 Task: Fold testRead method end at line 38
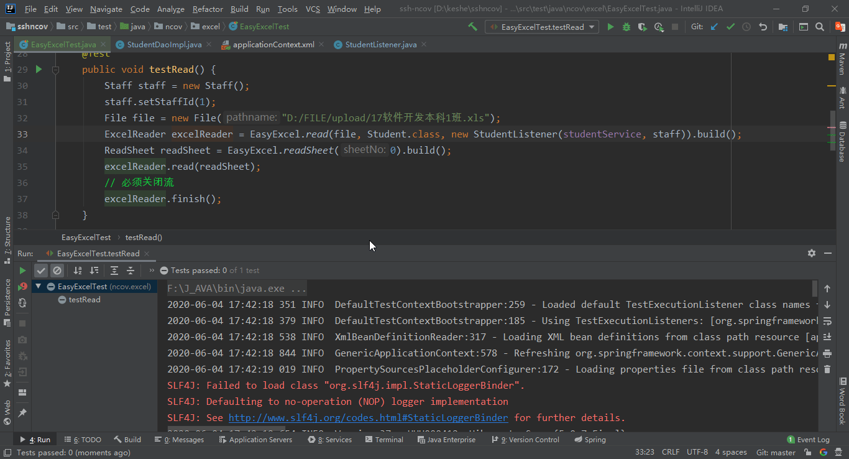pyautogui.click(x=55, y=215)
